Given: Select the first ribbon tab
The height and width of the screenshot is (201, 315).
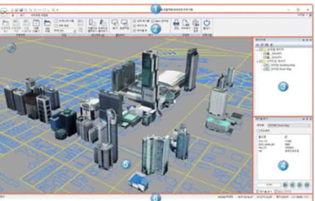Looking at the screenshot, I should [13, 15].
